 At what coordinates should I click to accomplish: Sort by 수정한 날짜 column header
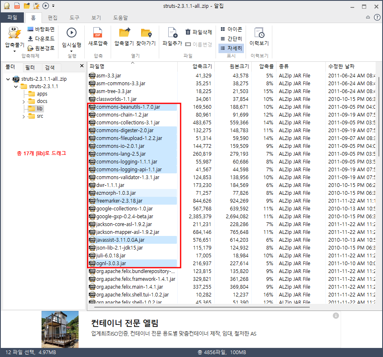pyautogui.click(x=351, y=66)
